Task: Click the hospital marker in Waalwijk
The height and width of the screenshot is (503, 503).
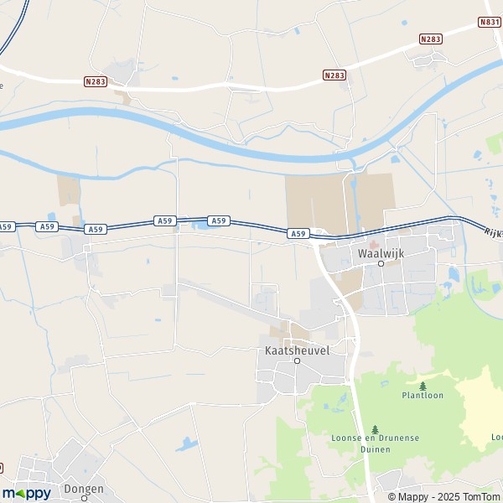Action: [374, 245]
